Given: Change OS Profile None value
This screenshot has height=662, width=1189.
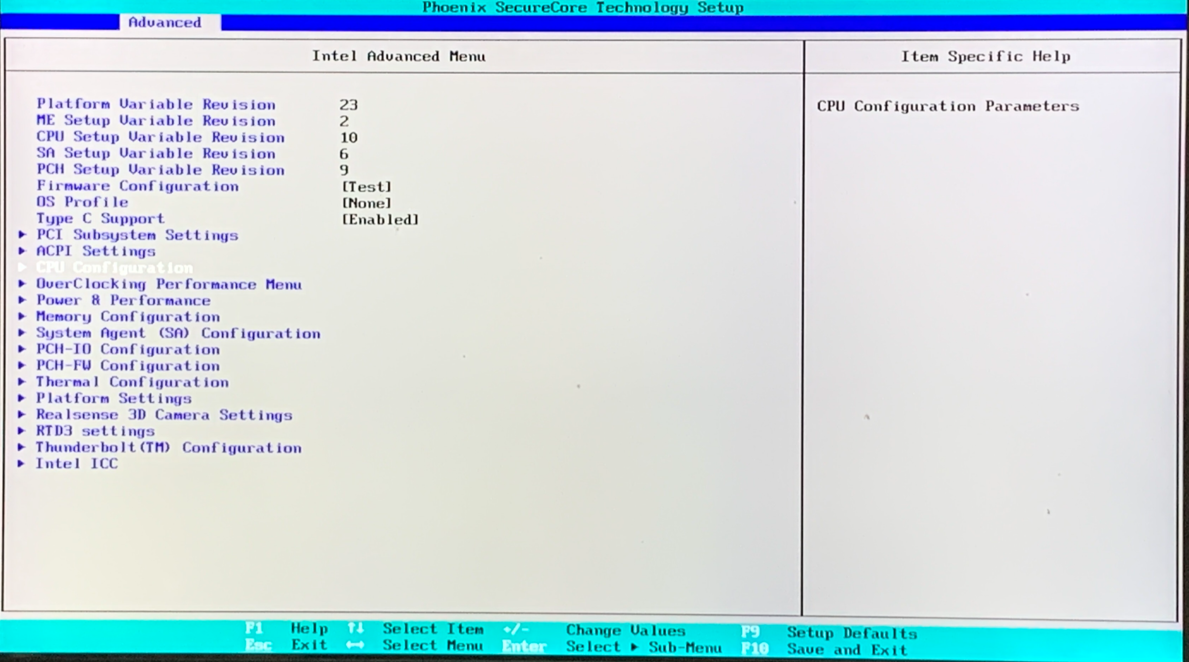Looking at the screenshot, I should tap(366, 204).
